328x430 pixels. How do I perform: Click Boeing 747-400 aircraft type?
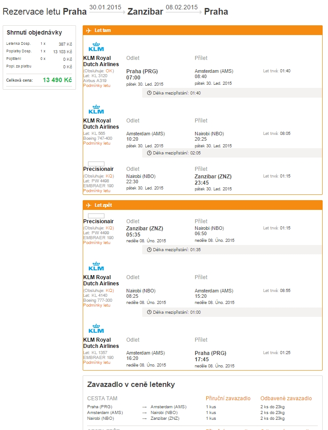98,138
